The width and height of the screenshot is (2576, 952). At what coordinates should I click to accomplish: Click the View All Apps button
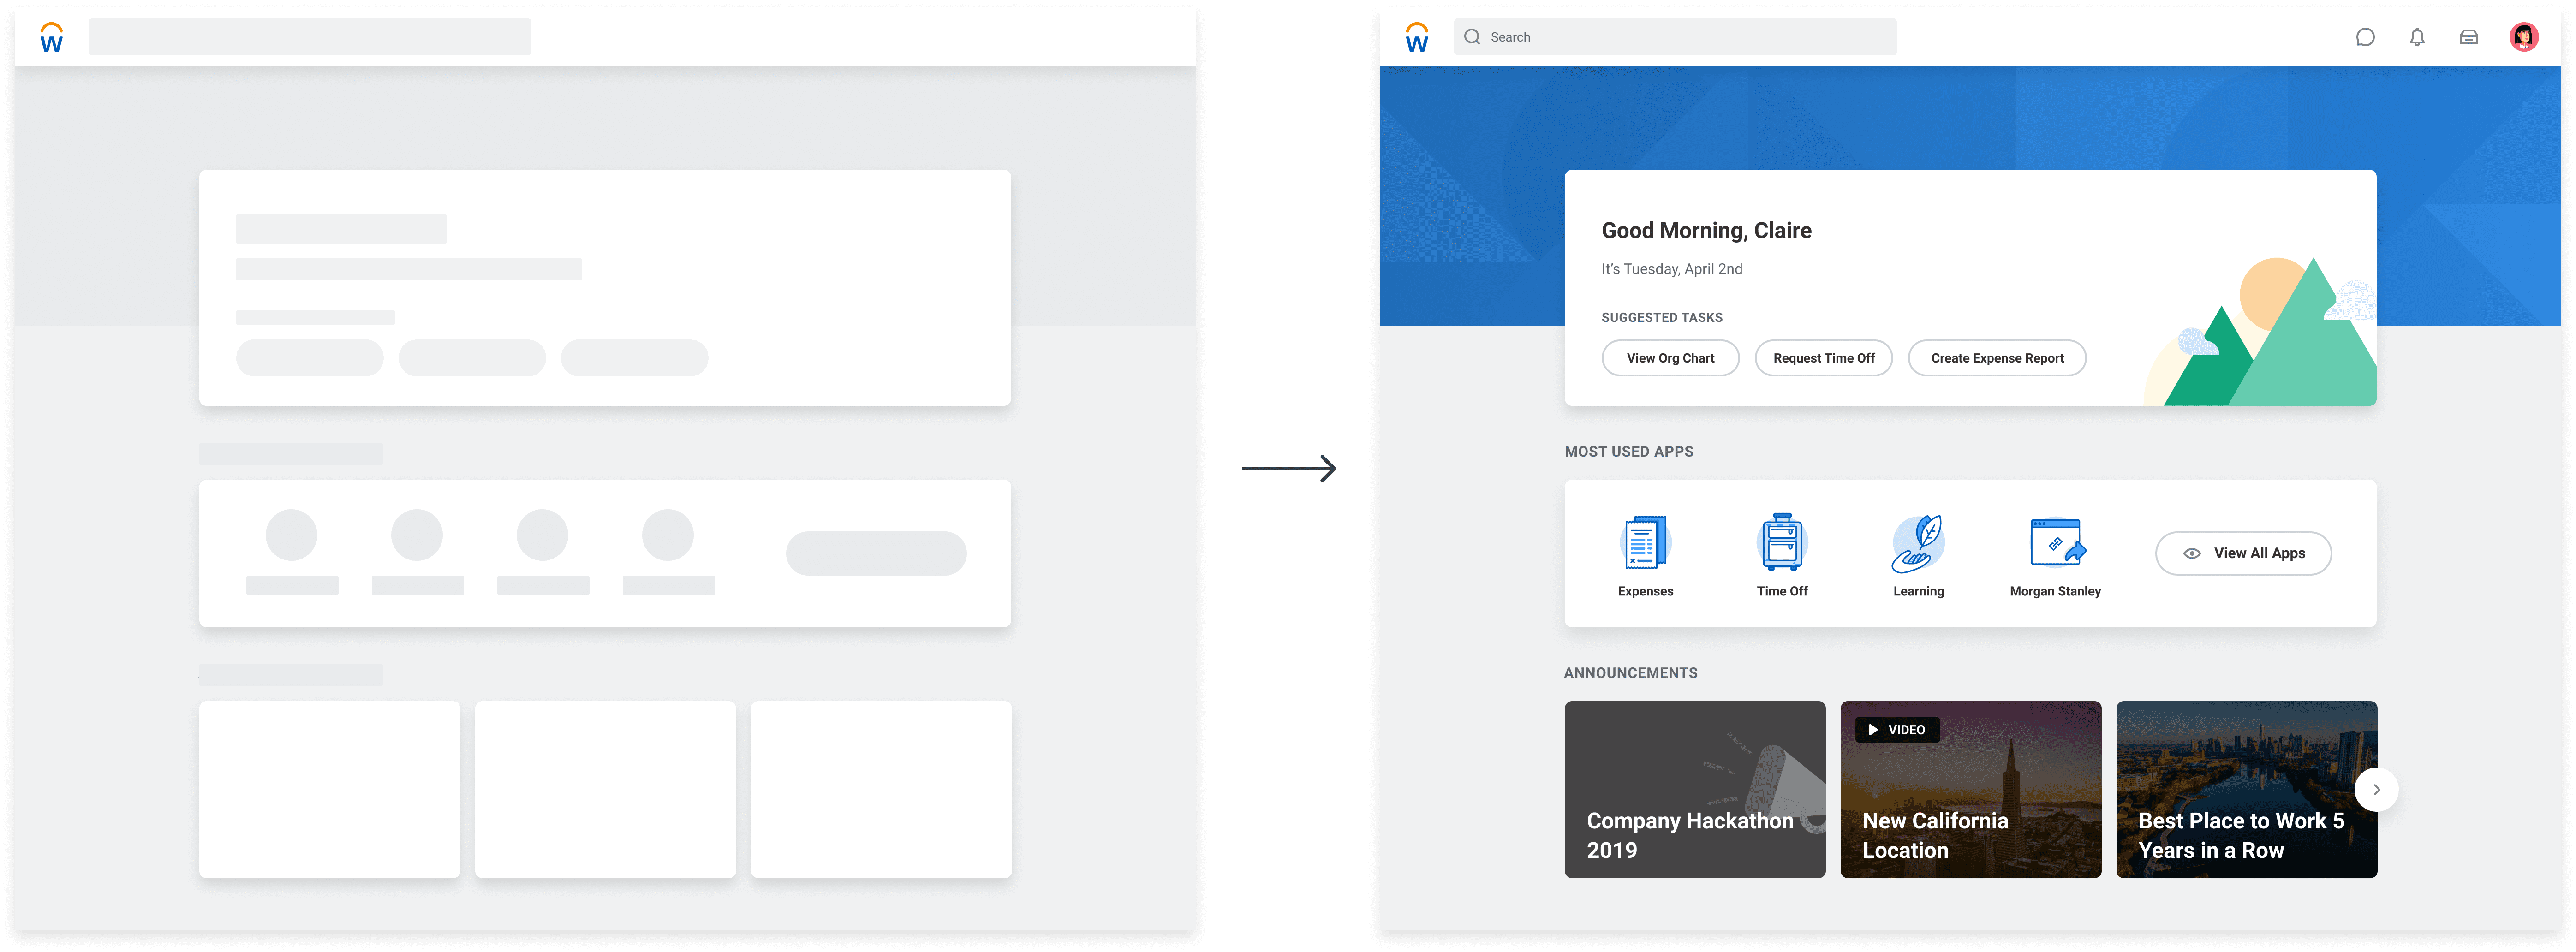point(2243,553)
